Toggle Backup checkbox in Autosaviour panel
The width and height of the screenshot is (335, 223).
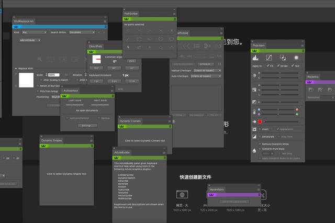tap(99, 118)
